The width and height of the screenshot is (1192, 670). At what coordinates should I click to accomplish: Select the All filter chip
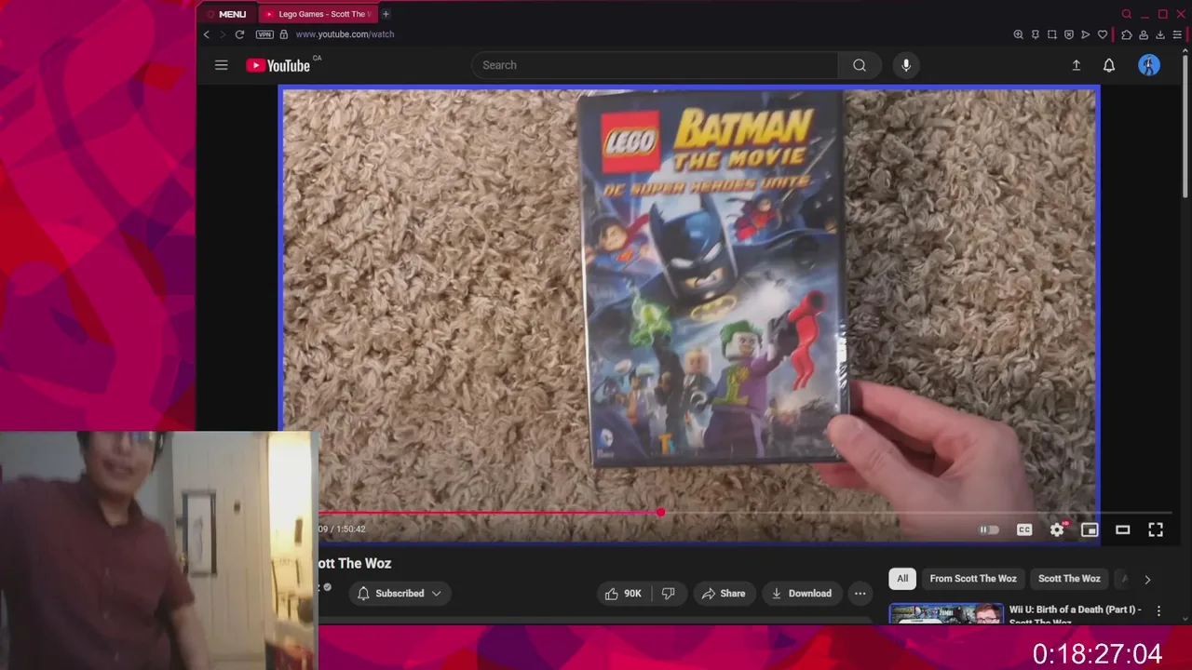coord(902,579)
